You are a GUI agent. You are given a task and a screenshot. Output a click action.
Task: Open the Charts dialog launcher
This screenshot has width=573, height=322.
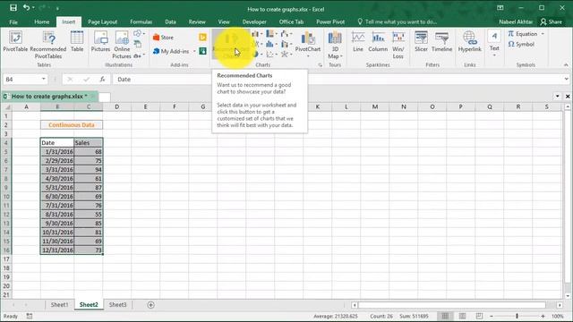point(321,65)
